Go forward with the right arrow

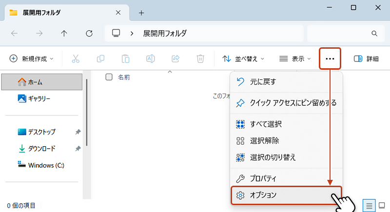coord(39,33)
